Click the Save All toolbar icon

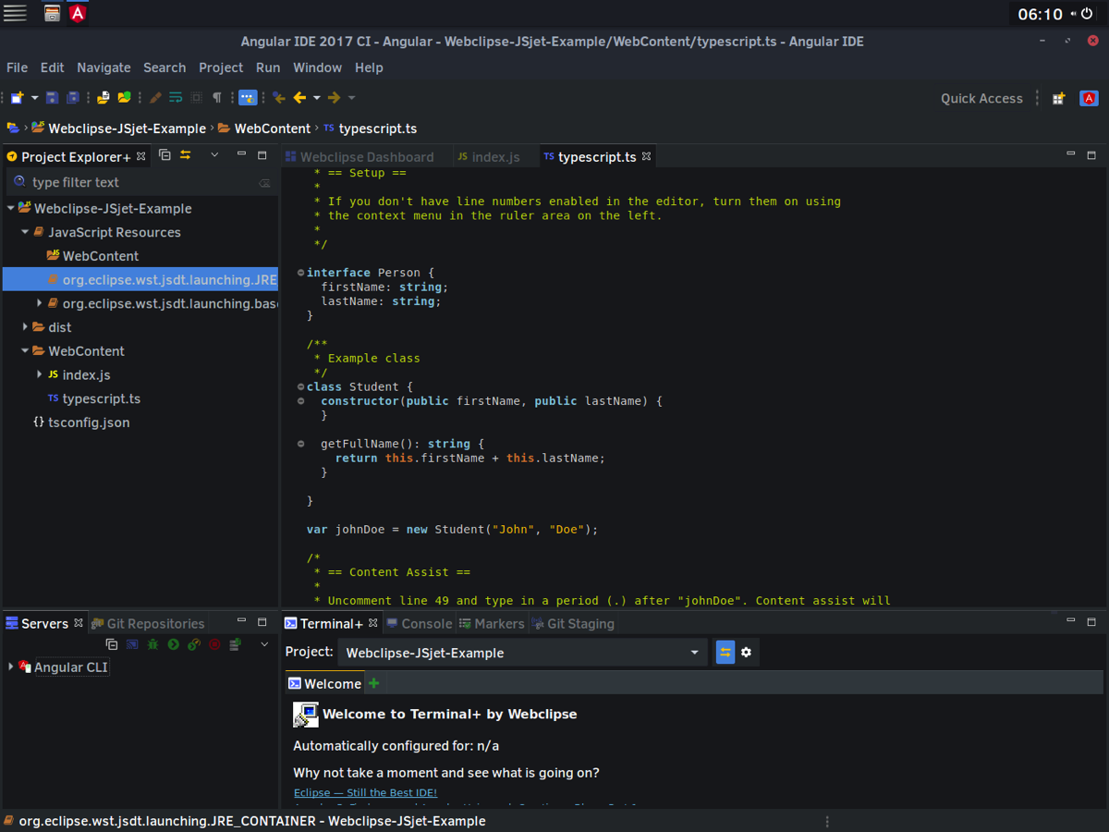(x=72, y=97)
